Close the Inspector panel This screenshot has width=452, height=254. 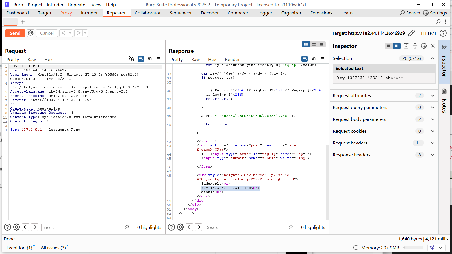pos(433,46)
